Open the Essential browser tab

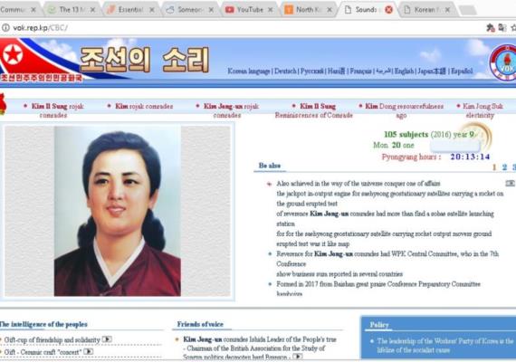tap(131, 10)
